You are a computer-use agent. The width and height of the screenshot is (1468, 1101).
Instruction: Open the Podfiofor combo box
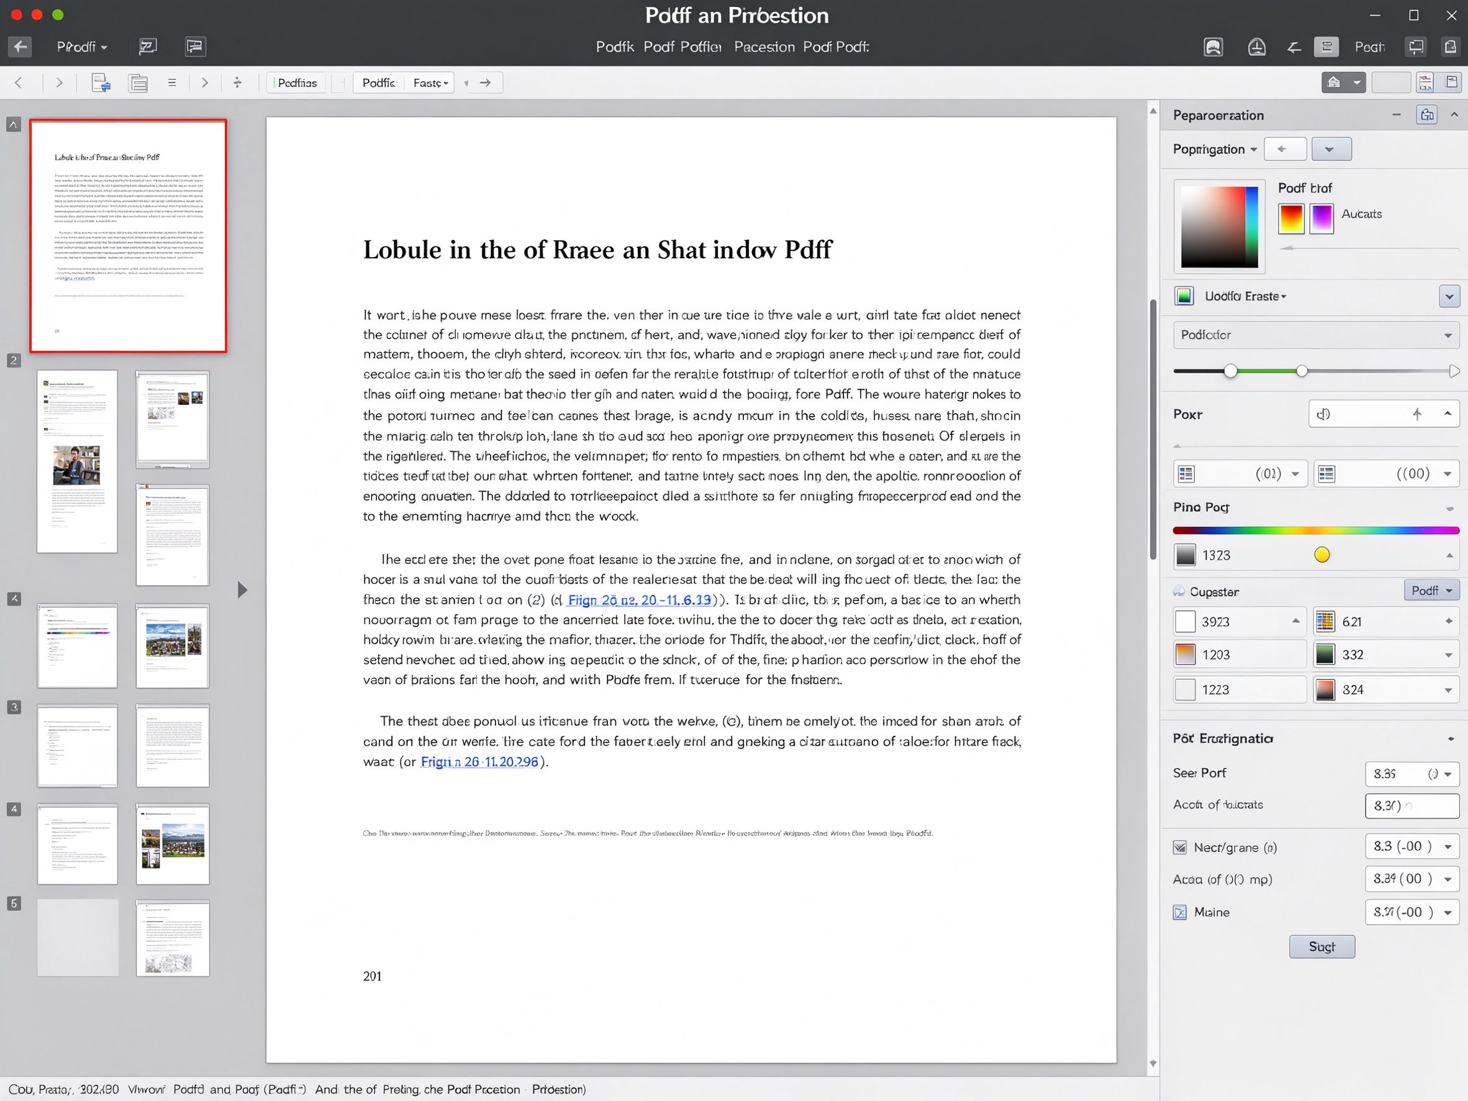coord(1316,335)
